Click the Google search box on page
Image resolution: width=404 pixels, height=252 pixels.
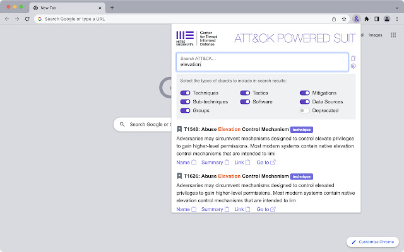(x=143, y=125)
